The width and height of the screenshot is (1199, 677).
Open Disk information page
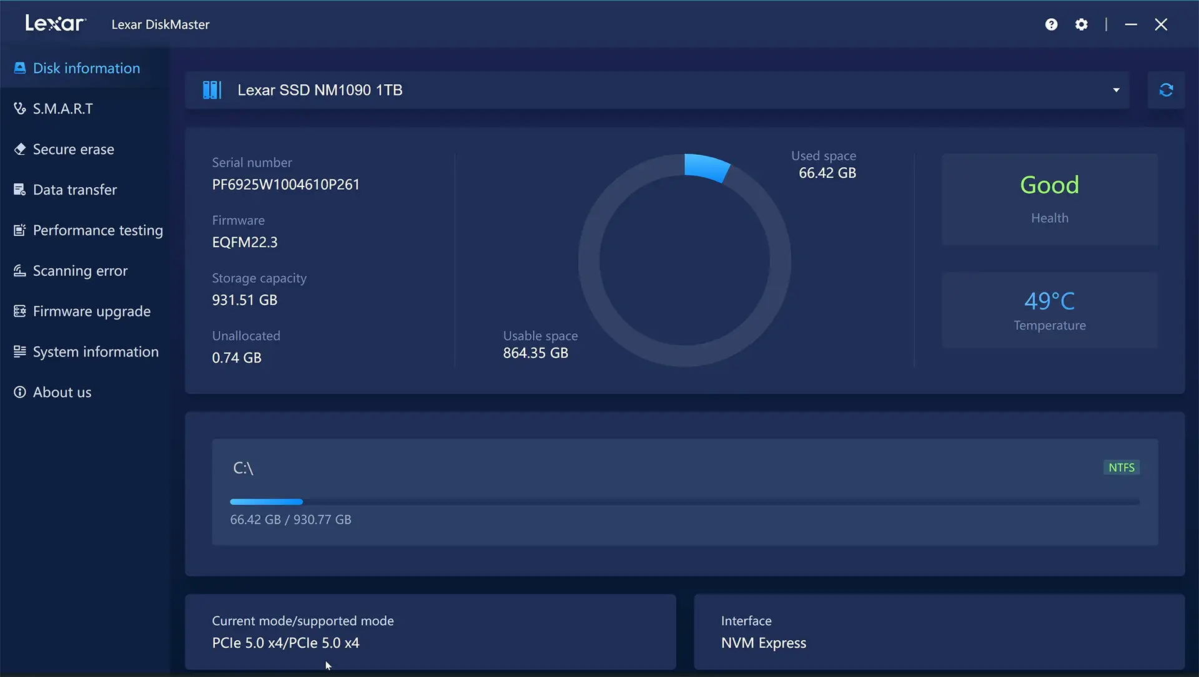(x=86, y=68)
